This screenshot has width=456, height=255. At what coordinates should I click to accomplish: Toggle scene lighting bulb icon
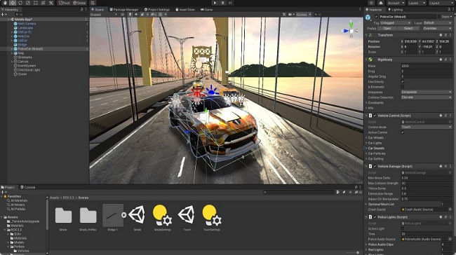130,14
